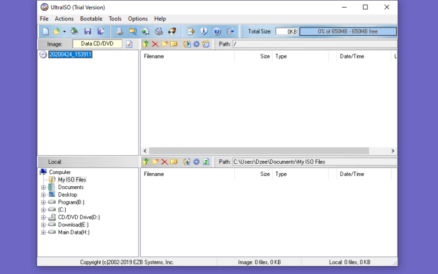Click the folder clock icon in image toolbar
This screenshot has width=438, height=274.
[206, 44]
